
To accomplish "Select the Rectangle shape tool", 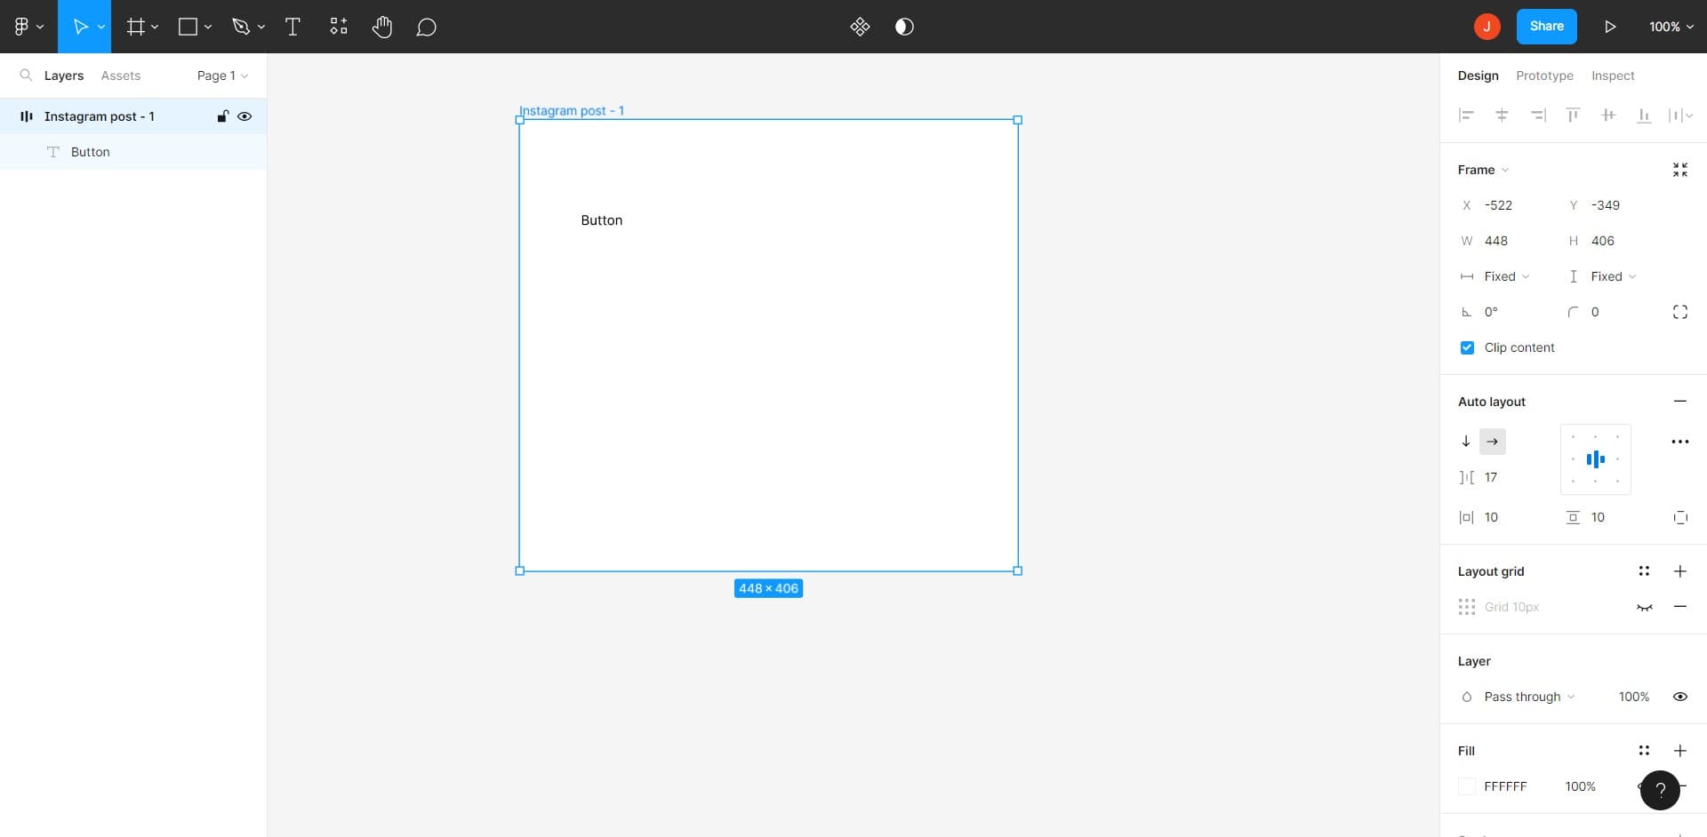I will coord(188,26).
